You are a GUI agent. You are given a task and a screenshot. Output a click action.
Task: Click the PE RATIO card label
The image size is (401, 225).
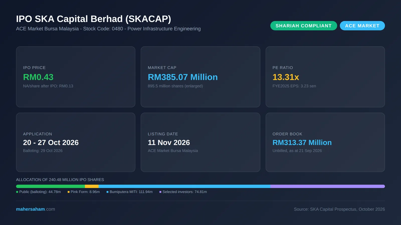pos(283,68)
